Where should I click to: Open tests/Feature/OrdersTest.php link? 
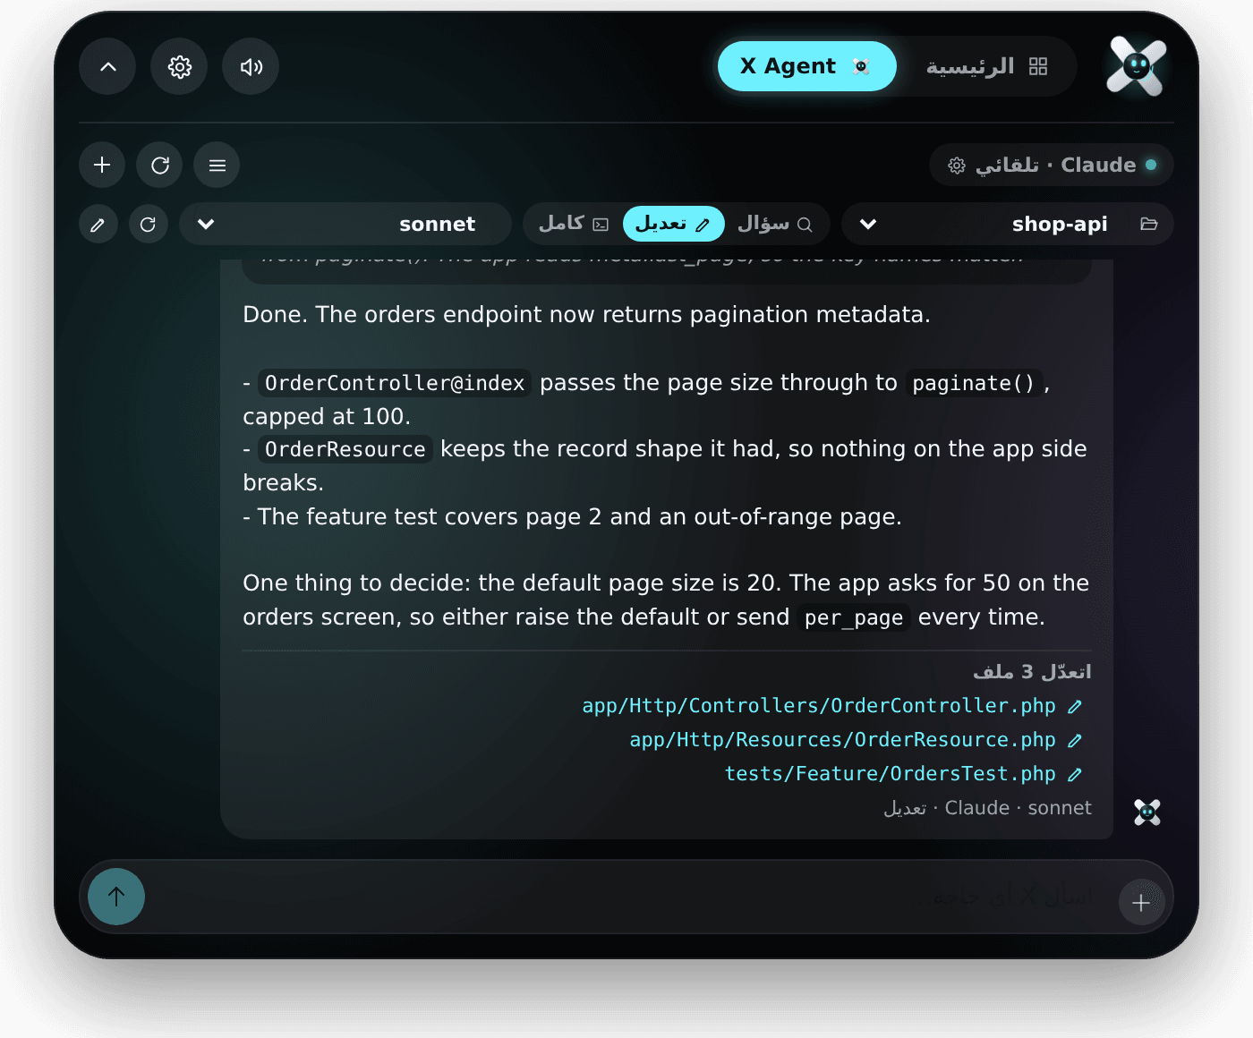(891, 774)
